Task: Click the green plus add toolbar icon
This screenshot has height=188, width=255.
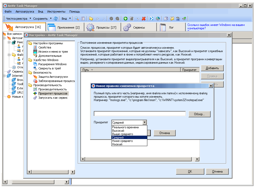Action: coord(126,19)
